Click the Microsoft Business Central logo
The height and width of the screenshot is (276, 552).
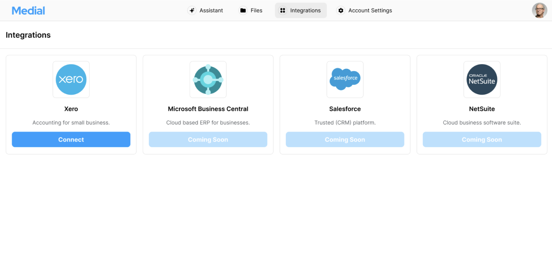(208, 80)
